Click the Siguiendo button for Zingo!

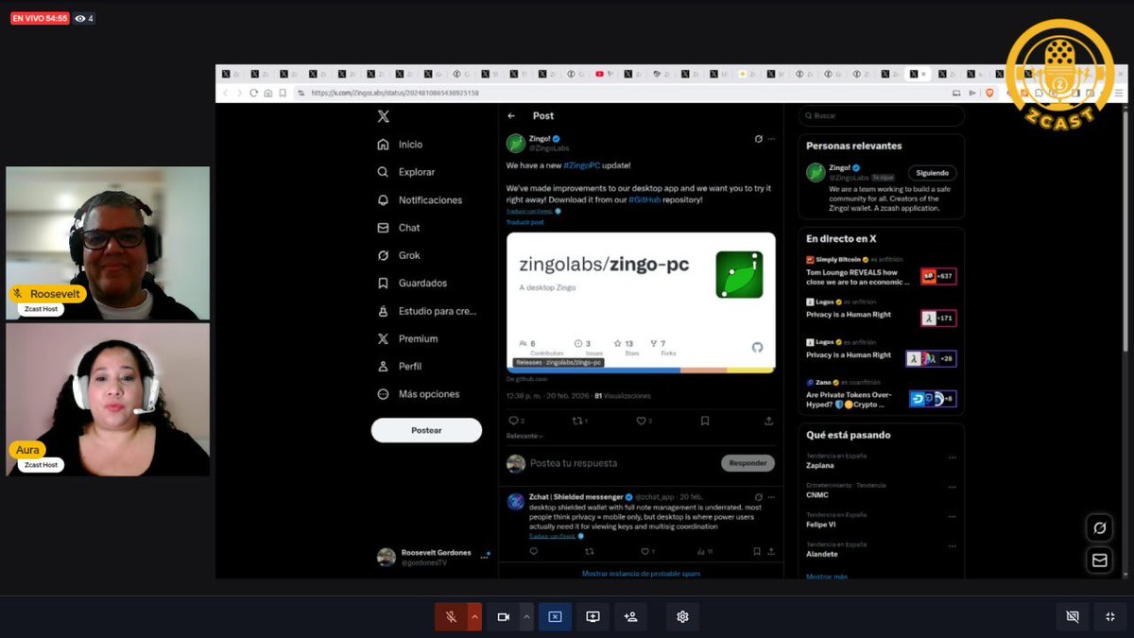932,173
